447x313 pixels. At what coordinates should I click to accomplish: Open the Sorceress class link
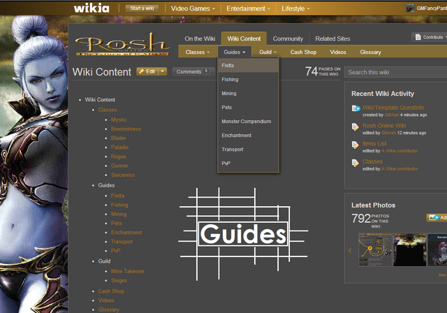coord(123,175)
